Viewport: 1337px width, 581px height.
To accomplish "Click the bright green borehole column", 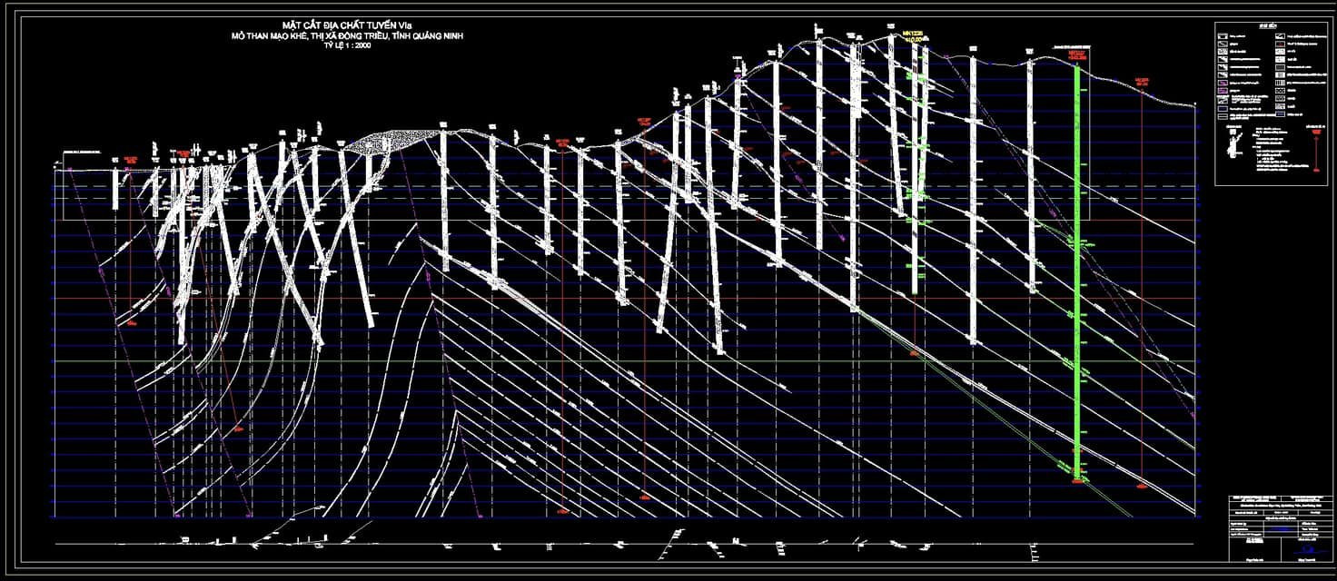I will pos(1077,272).
